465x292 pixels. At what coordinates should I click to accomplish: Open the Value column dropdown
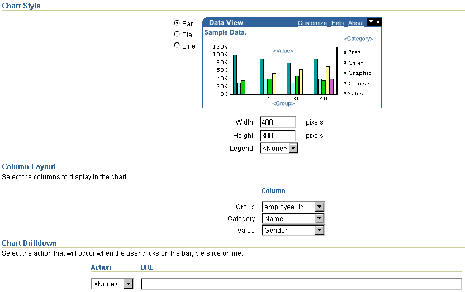point(293,231)
